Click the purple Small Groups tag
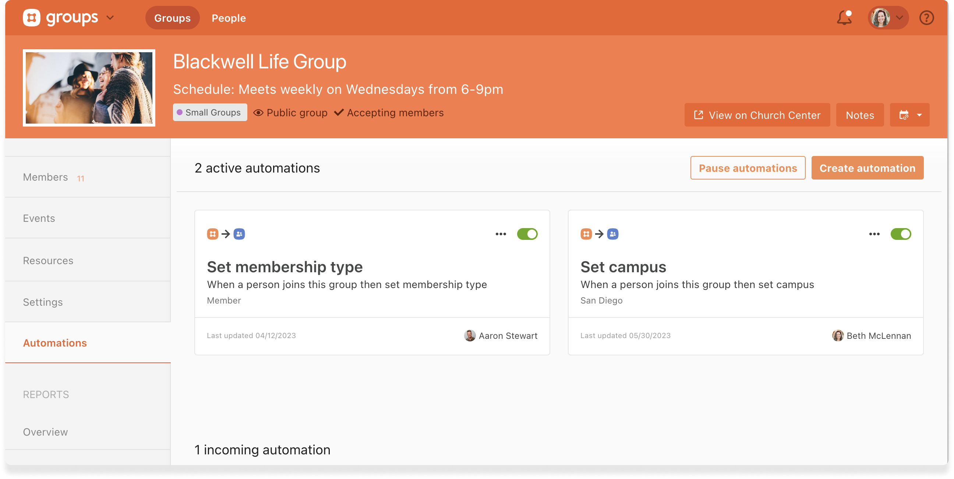The image size is (954, 479). (x=210, y=112)
